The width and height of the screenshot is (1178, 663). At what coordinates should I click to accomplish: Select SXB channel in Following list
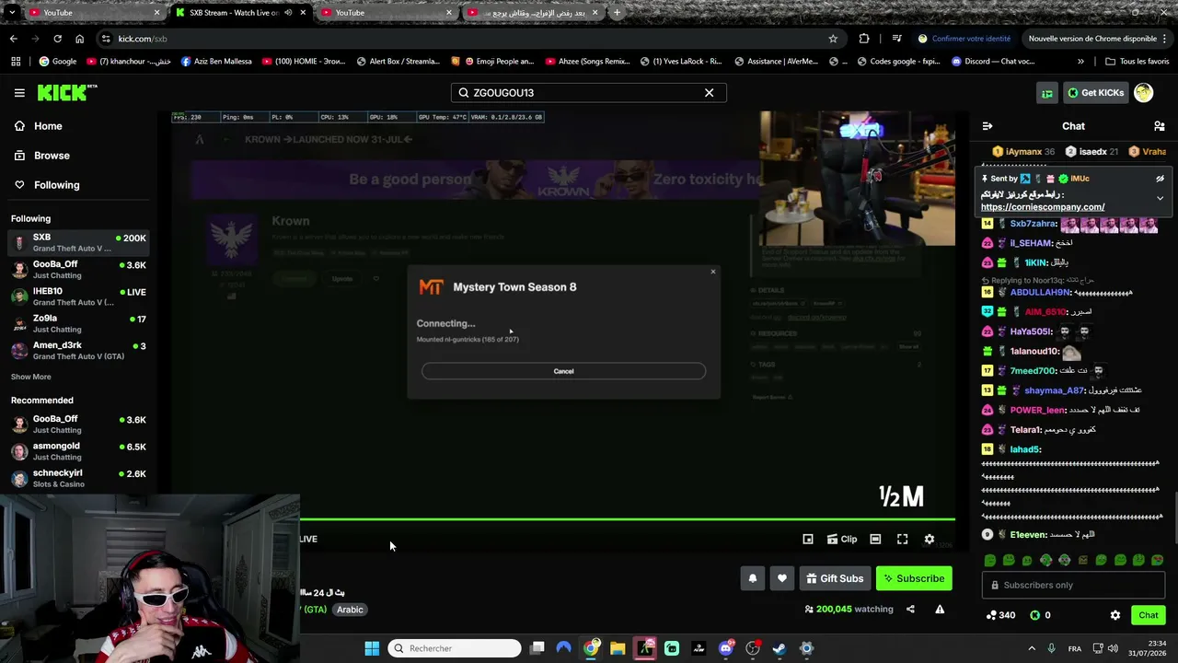pyautogui.click(x=78, y=243)
